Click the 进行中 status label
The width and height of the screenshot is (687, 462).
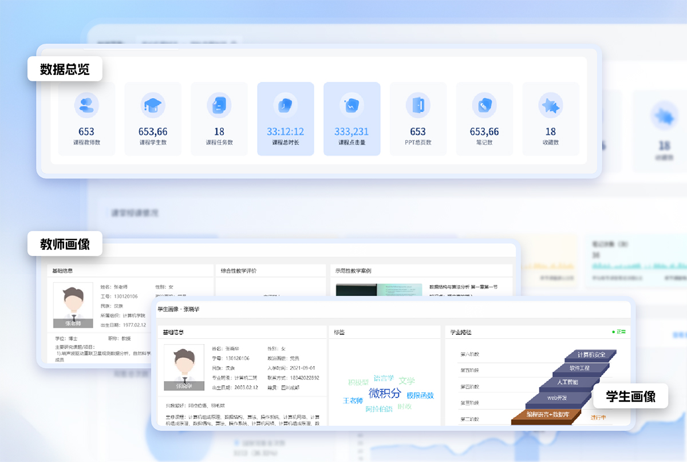tap(598, 417)
